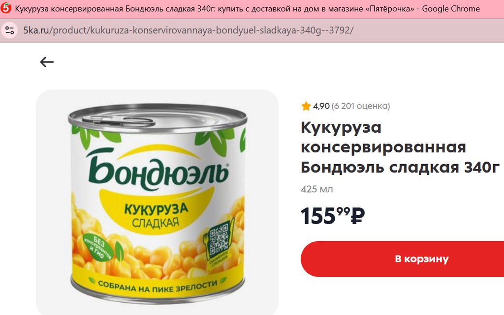504x315 pixels.
Task: Click the 'Кукуруза консервированная Бондюэль сладкая 340г' heading
Action: click(x=400, y=147)
